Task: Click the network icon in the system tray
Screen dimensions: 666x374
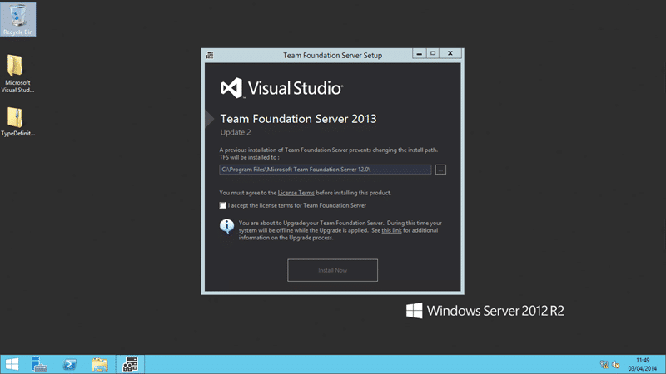Action: coord(604,364)
